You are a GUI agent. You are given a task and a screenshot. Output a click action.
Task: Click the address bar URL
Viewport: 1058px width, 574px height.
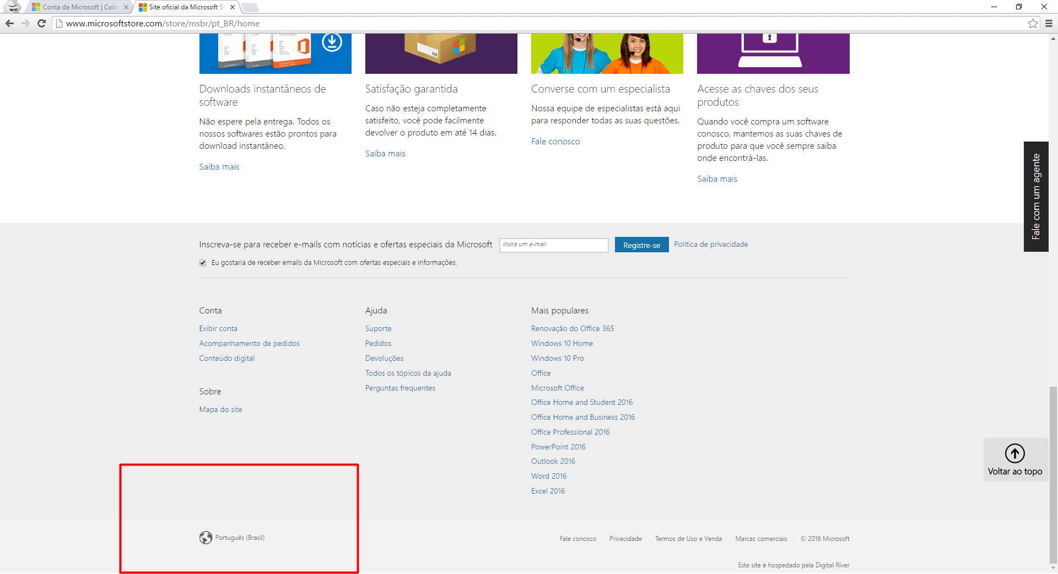point(163,23)
